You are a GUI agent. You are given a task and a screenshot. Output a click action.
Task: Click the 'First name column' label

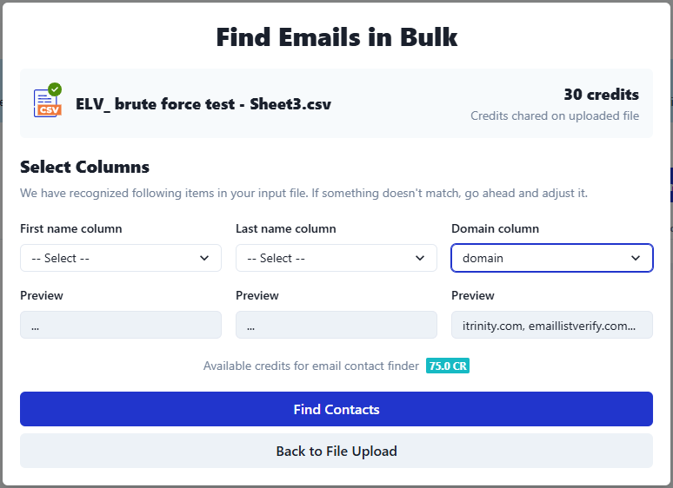tap(71, 229)
